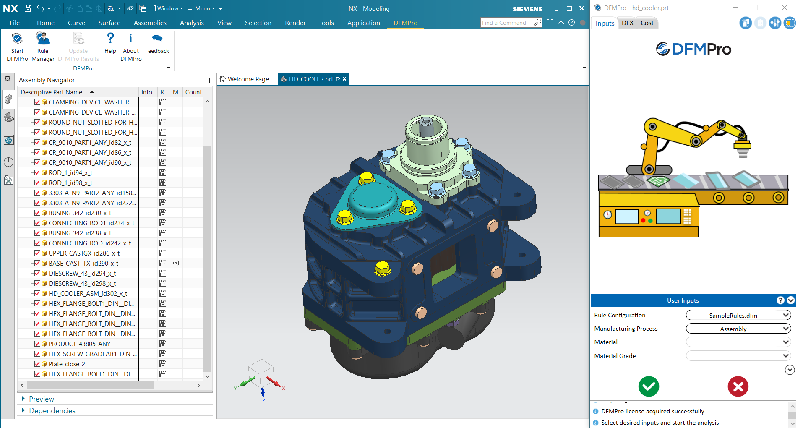Click the Save icon in the title bar
This screenshot has height=428, width=803.
(28, 8)
